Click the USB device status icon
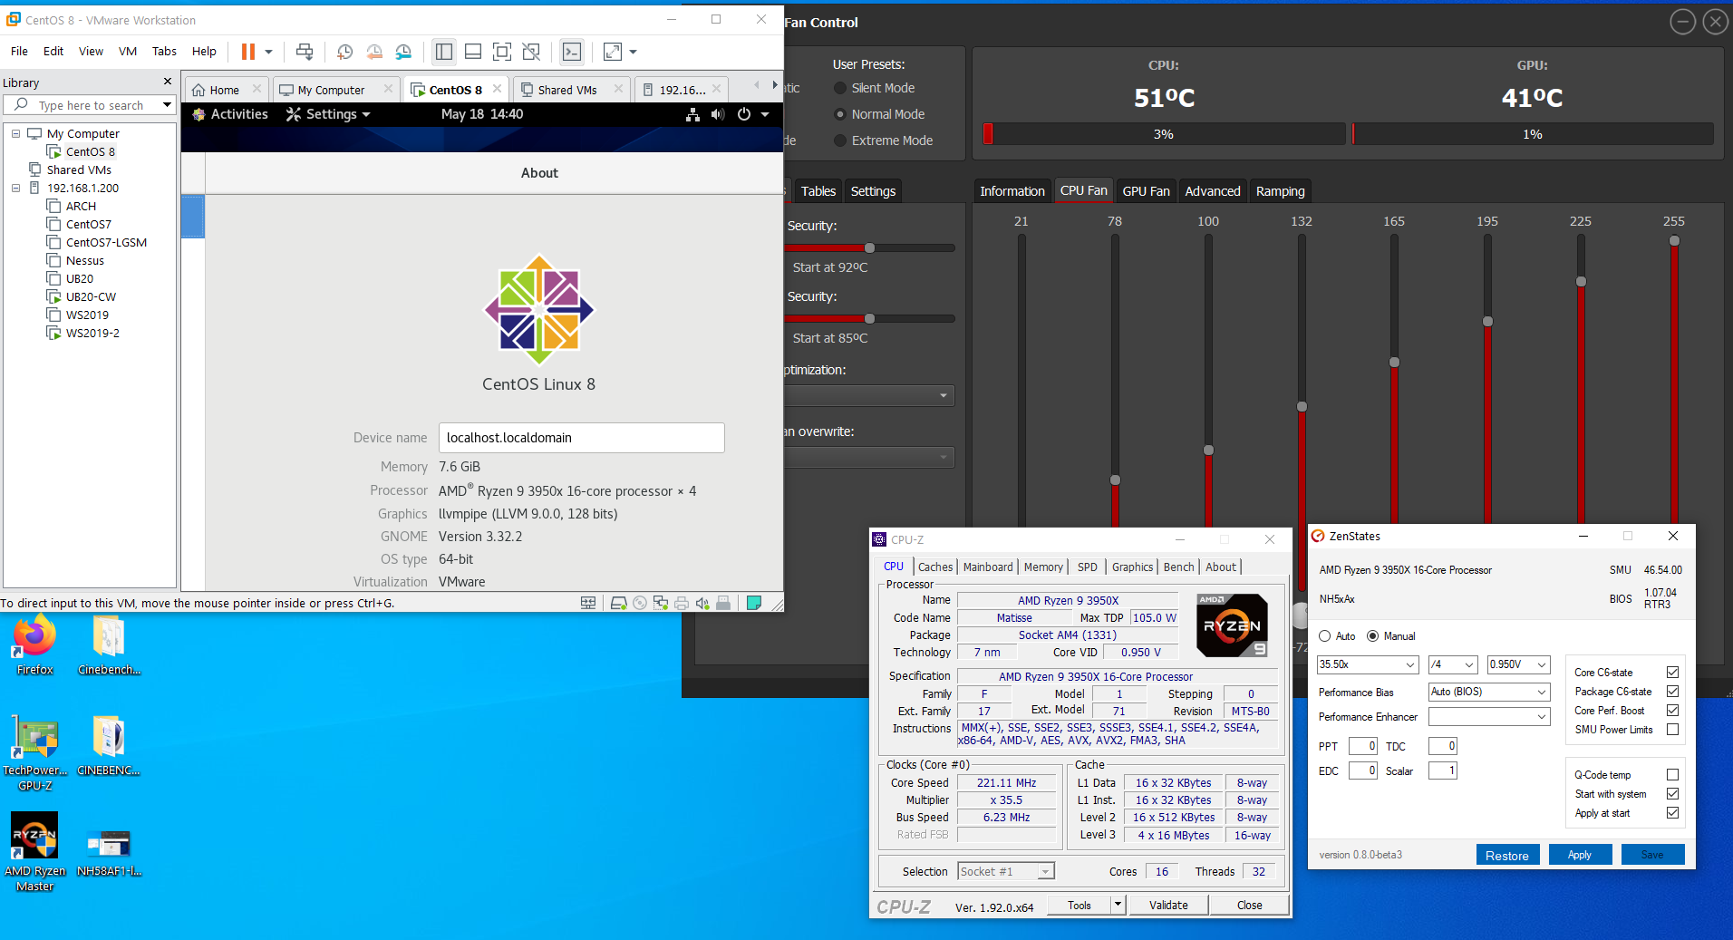1733x940 pixels. (x=723, y=603)
